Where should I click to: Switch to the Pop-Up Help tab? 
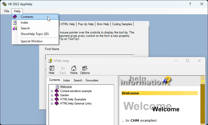tap(86, 24)
